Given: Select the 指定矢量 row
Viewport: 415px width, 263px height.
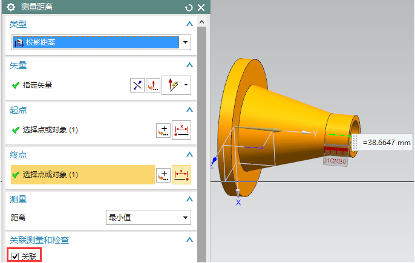Looking at the screenshot, I should tap(38, 85).
